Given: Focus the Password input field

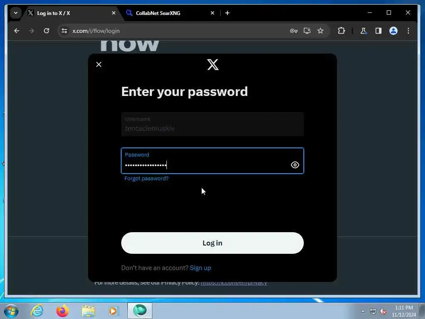Looking at the screenshot, I should point(212,161).
